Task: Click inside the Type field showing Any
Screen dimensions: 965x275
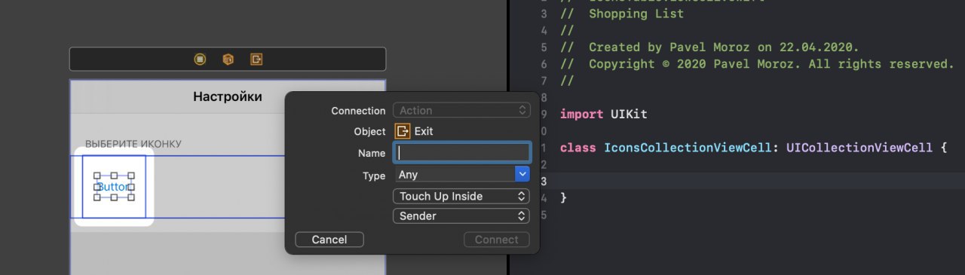Action: point(454,174)
